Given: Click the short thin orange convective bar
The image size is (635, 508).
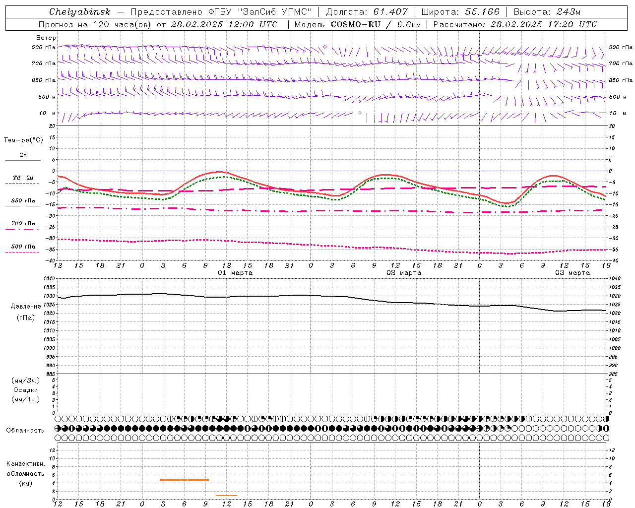Looking at the screenshot, I should pyautogui.click(x=226, y=496).
